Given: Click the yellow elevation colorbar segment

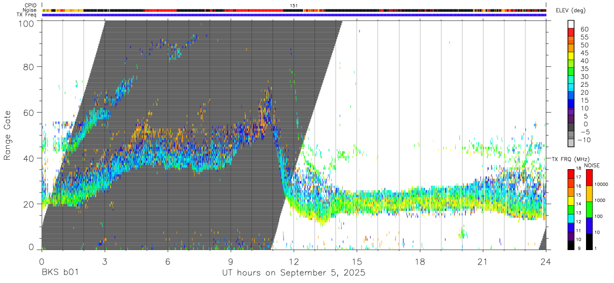Looking at the screenshot, I should pos(571,56).
